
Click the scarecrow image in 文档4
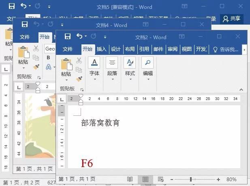point(41,125)
